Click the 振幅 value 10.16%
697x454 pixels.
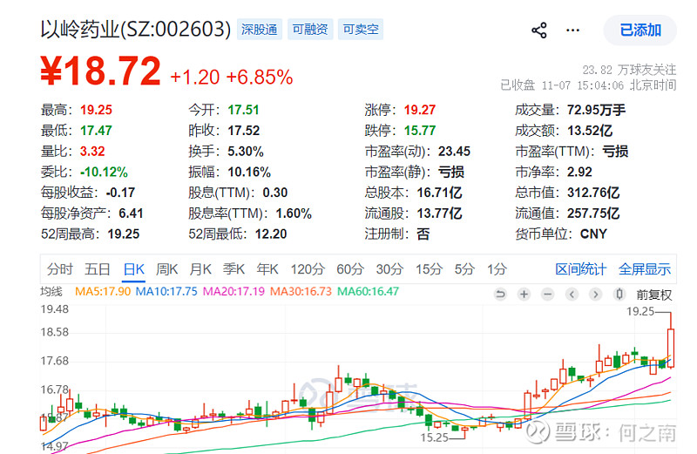click(249, 172)
